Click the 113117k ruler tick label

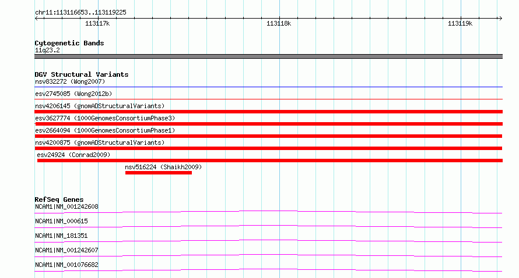[x=97, y=23]
